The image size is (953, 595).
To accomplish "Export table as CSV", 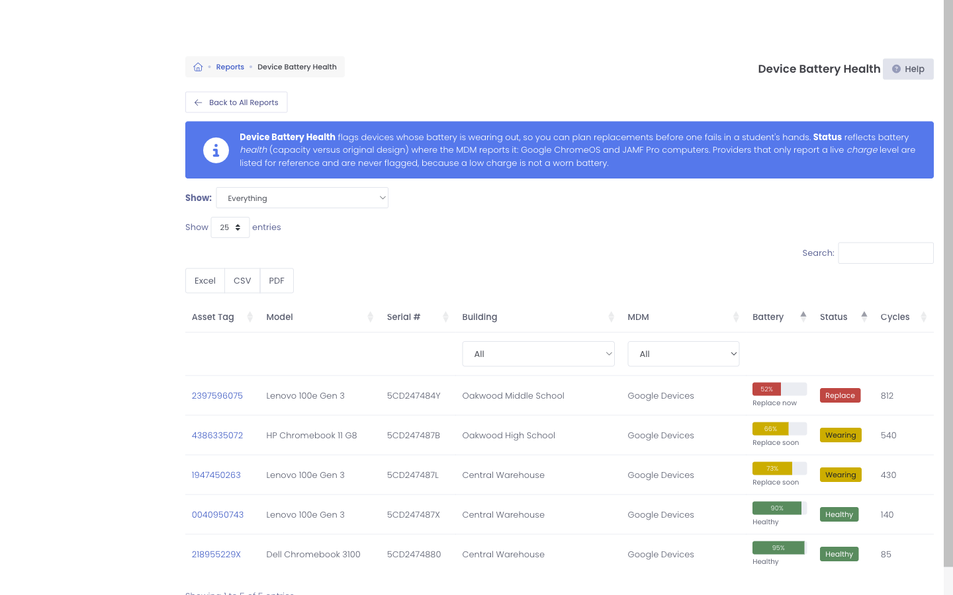I will coord(242,281).
